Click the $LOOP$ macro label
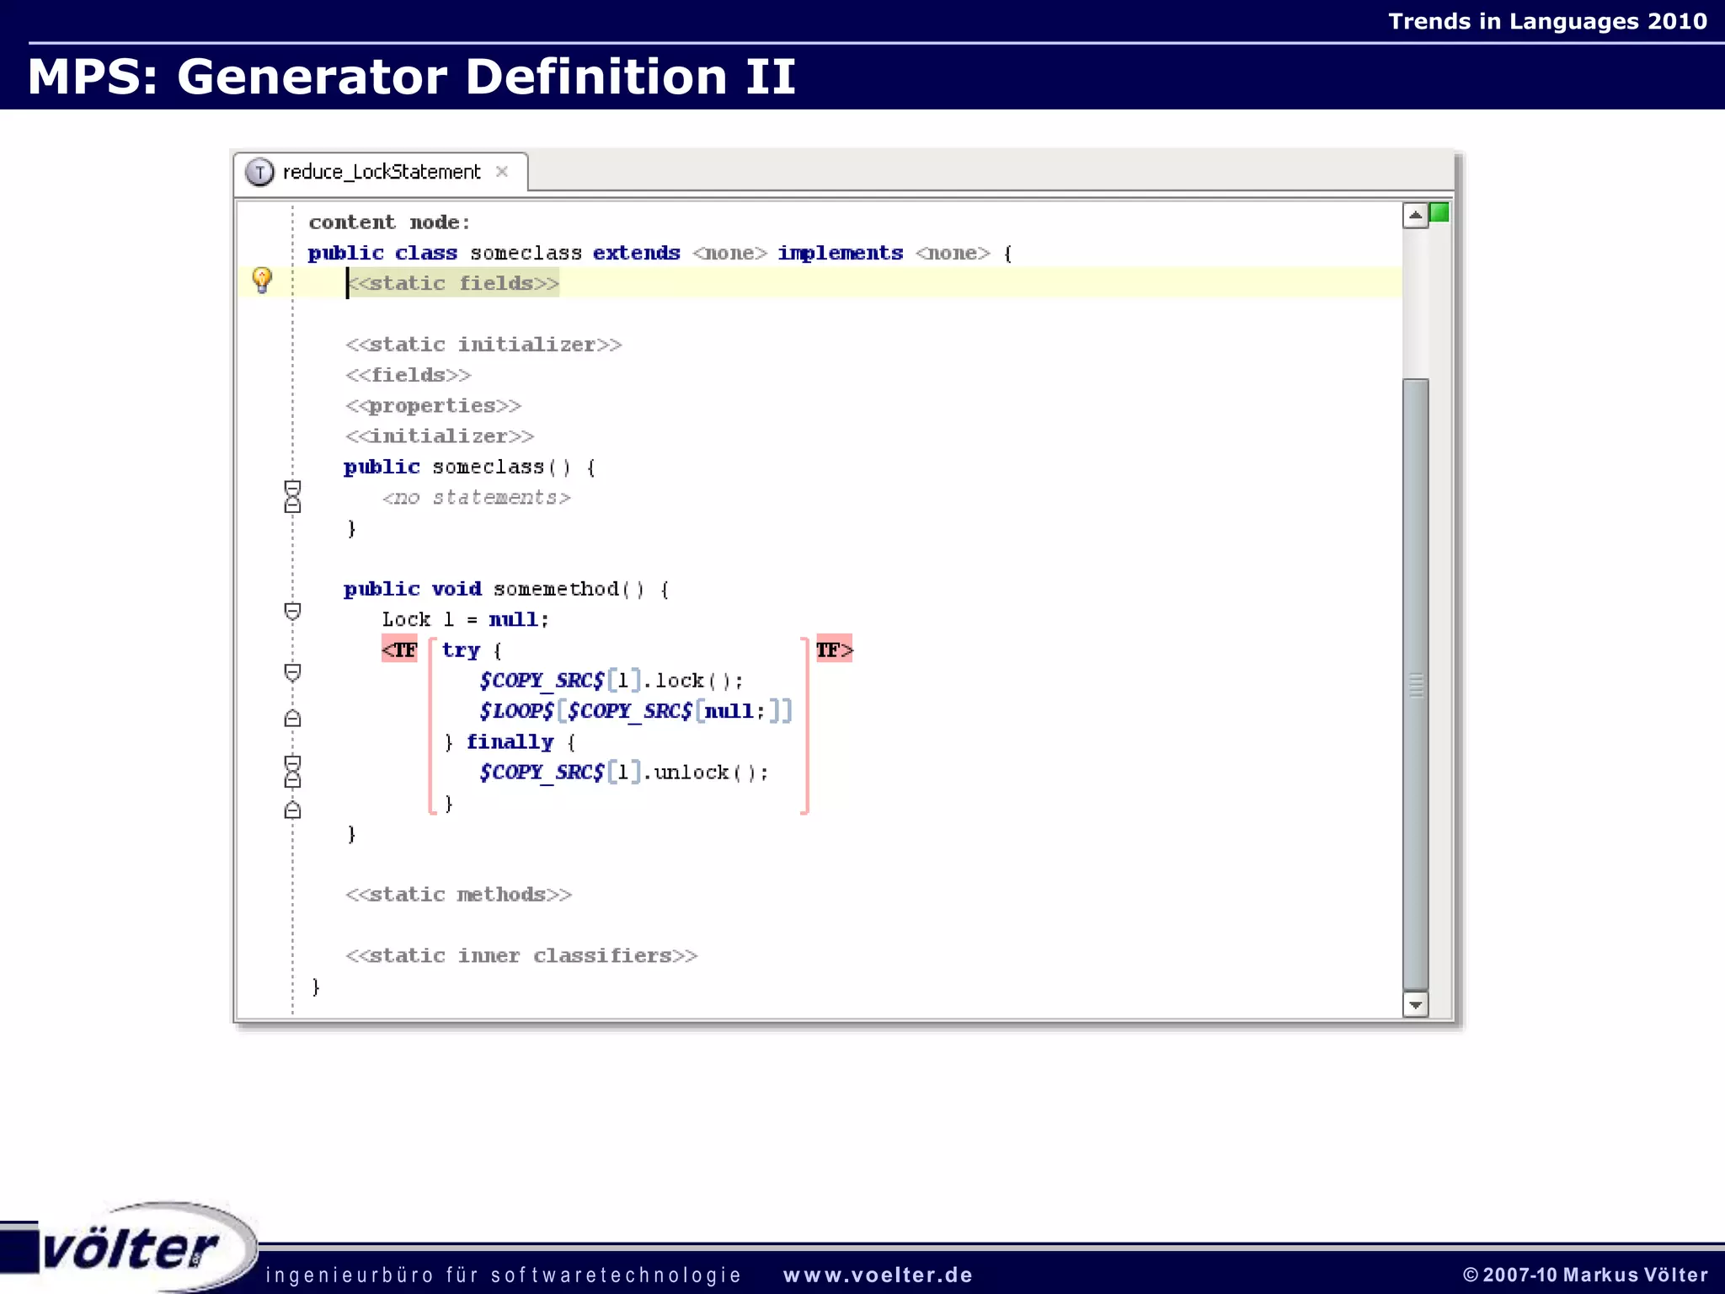This screenshot has height=1294, width=1725. (516, 711)
